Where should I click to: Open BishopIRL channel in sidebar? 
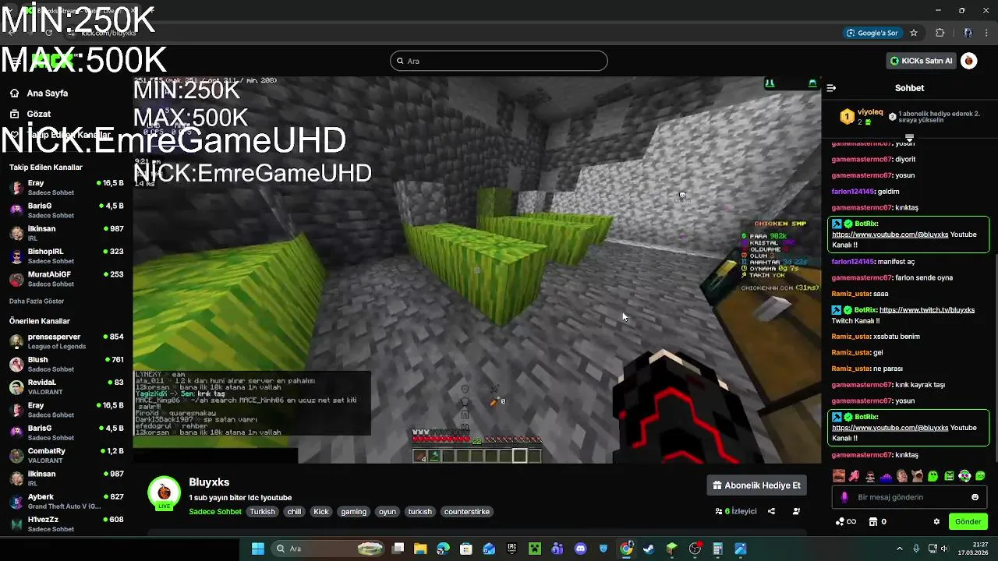66,256
